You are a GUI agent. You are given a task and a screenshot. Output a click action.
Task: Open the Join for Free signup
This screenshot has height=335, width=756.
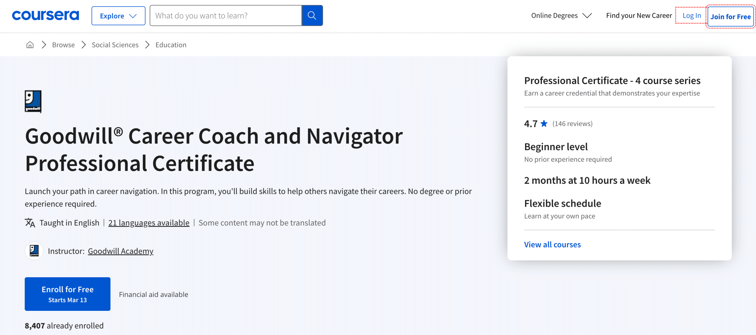pos(730,16)
